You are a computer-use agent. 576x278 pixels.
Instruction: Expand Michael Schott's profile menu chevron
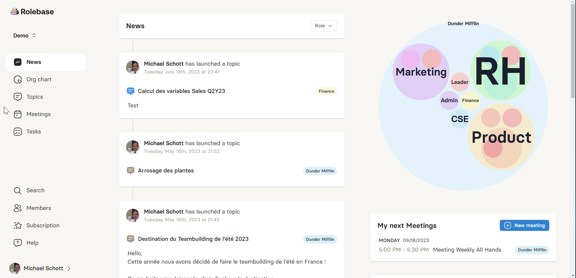click(69, 268)
